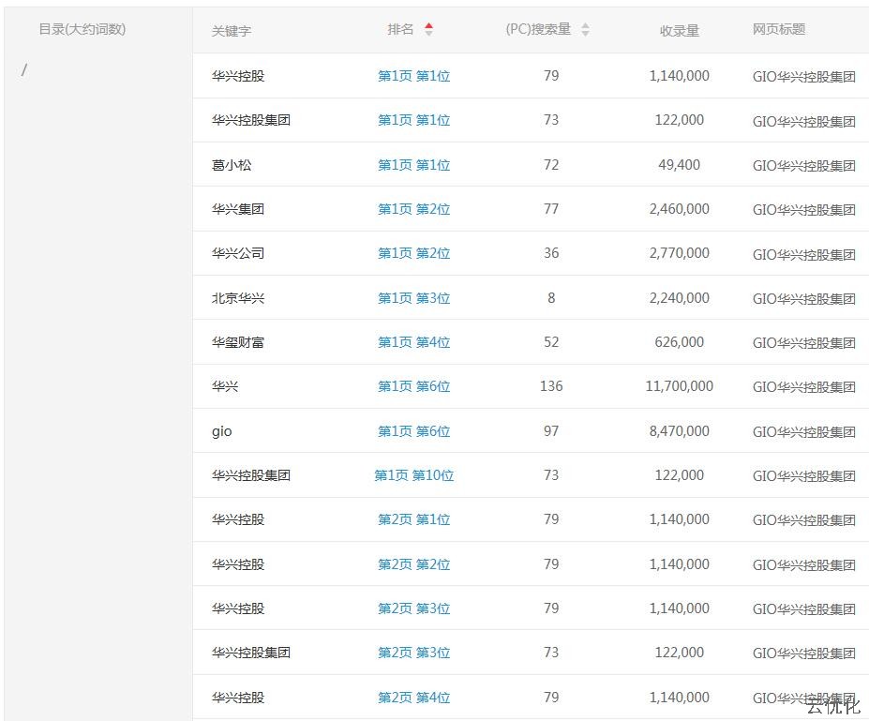This screenshot has height=721, width=869.
Task: Open the 第2页 第1位 rank link
Action: pyautogui.click(x=414, y=519)
